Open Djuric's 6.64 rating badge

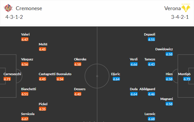coord(116,79)
